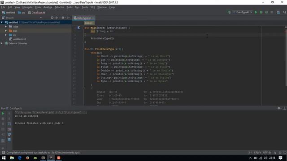Open Project panel settings gear
Image resolution: width=287 pixels, height=161 pixels.
(x=63, y=18)
